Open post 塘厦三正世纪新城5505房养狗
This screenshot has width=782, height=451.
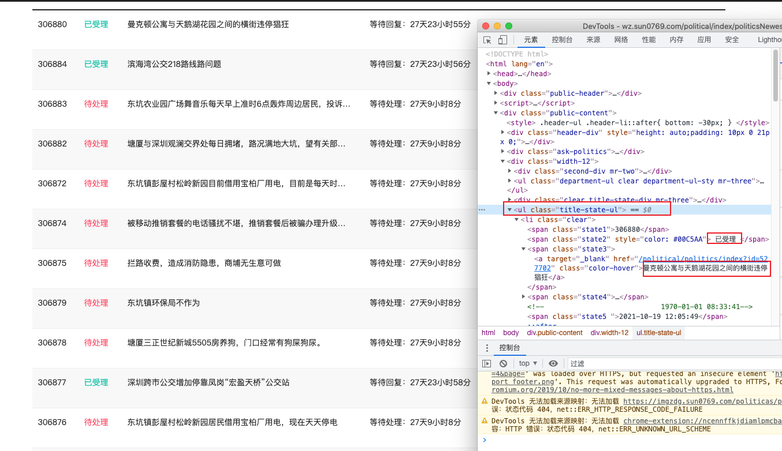[224, 343]
